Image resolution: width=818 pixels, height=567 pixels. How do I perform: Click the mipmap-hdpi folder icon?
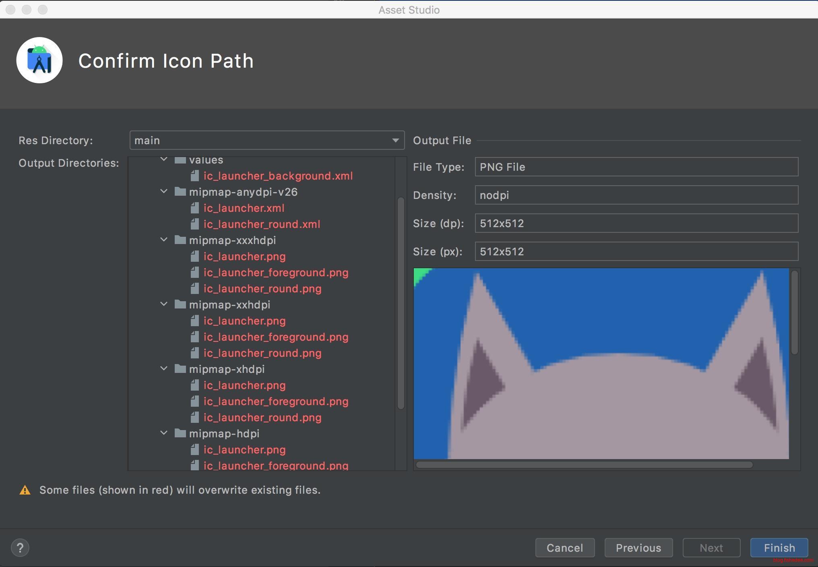point(180,433)
